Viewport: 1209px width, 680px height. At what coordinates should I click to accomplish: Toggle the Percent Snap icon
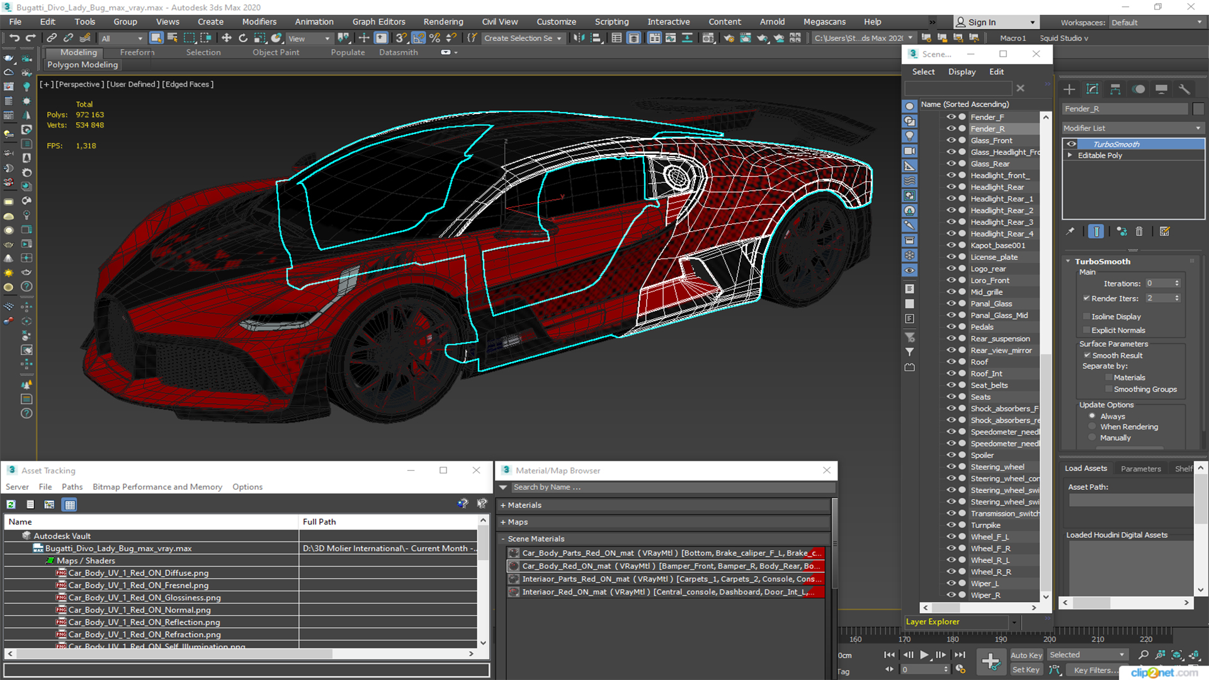pos(434,38)
